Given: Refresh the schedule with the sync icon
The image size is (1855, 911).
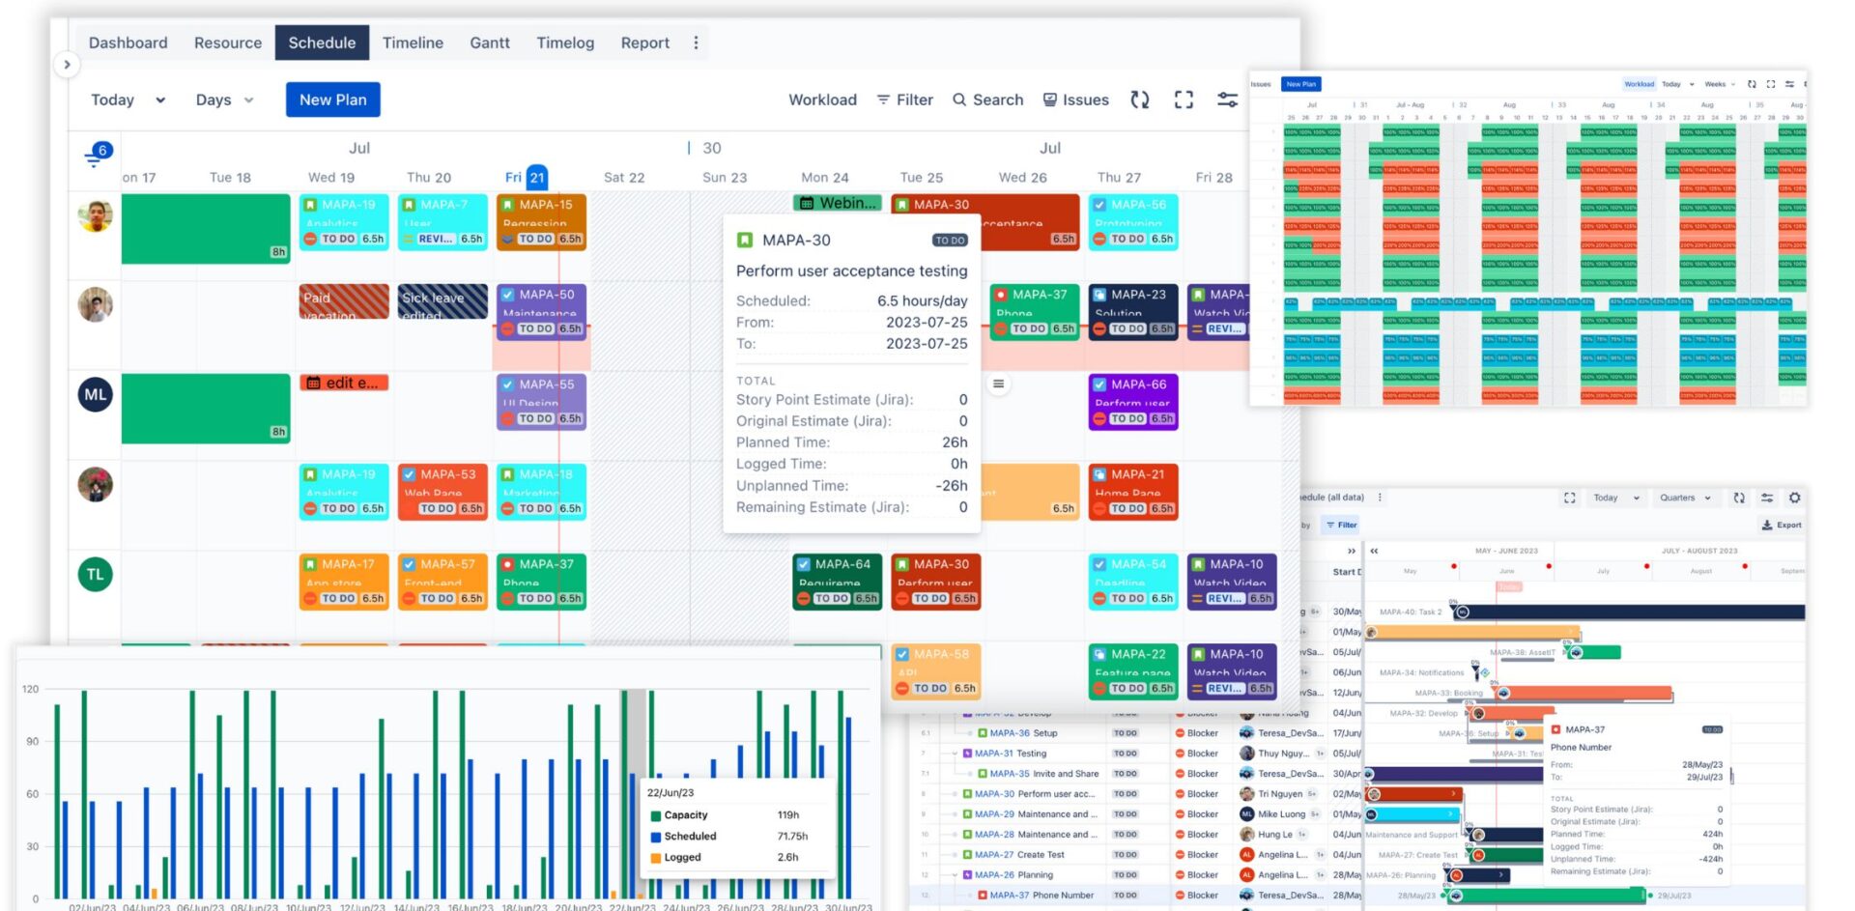Looking at the screenshot, I should 1140,100.
